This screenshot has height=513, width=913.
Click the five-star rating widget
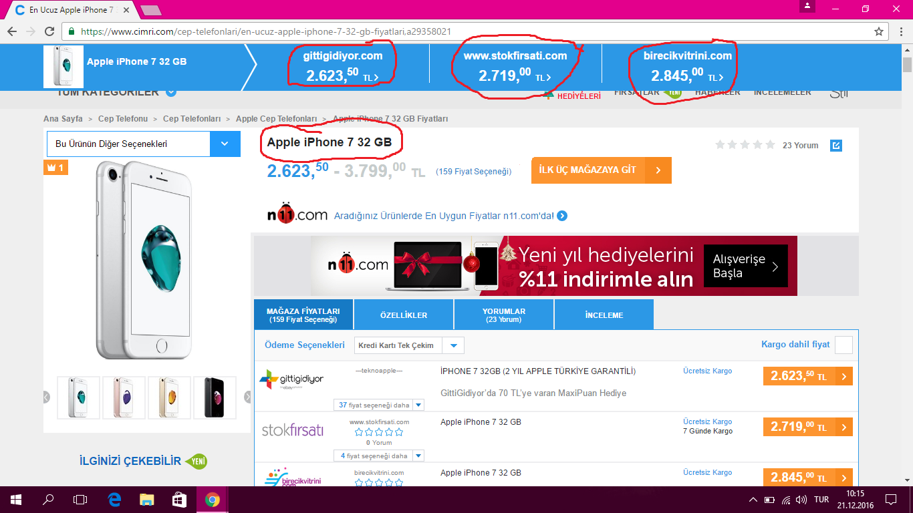(745, 145)
